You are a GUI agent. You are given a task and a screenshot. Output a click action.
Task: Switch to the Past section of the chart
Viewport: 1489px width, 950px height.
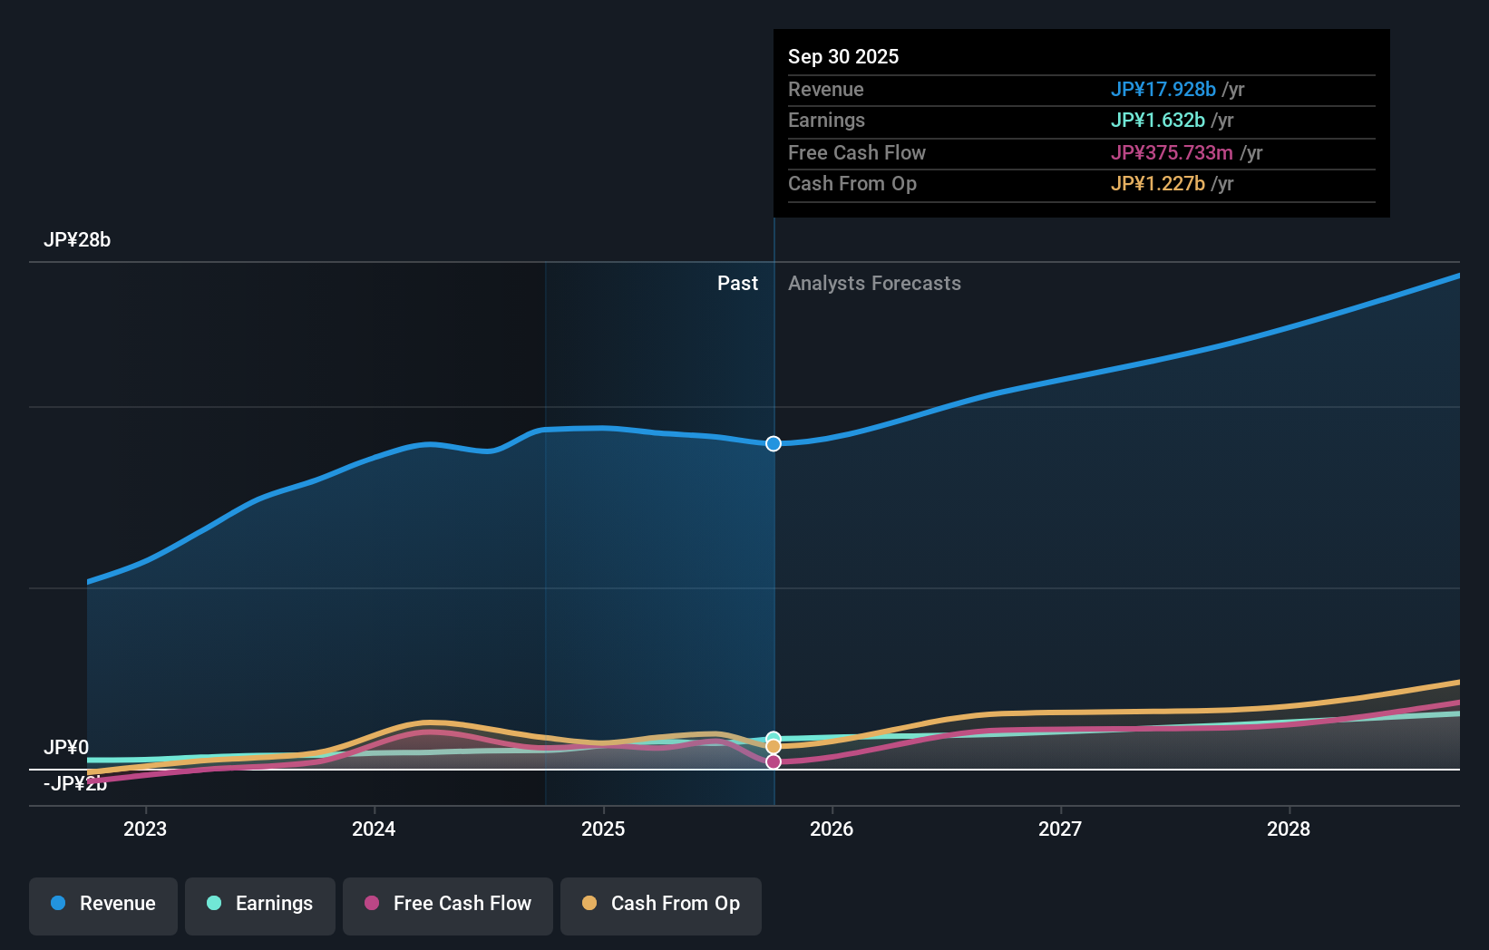click(x=737, y=283)
